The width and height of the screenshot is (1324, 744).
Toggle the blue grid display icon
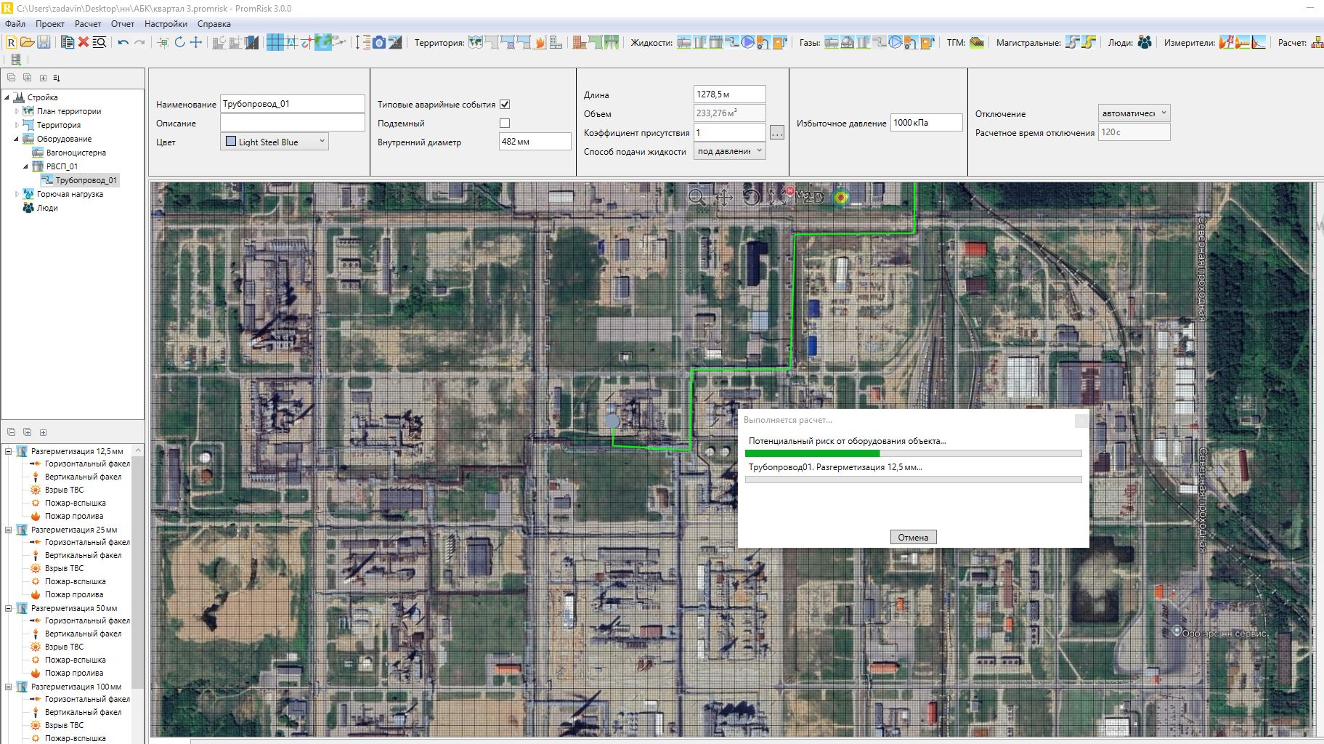[x=275, y=42]
